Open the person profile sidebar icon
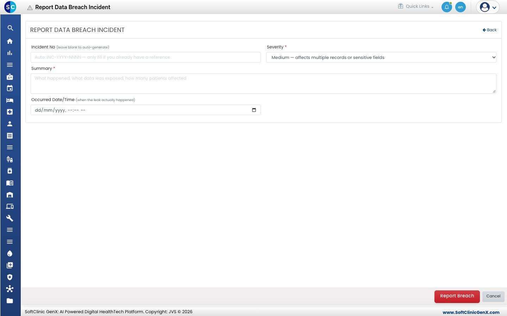The height and width of the screenshot is (316, 507). [10, 124]
